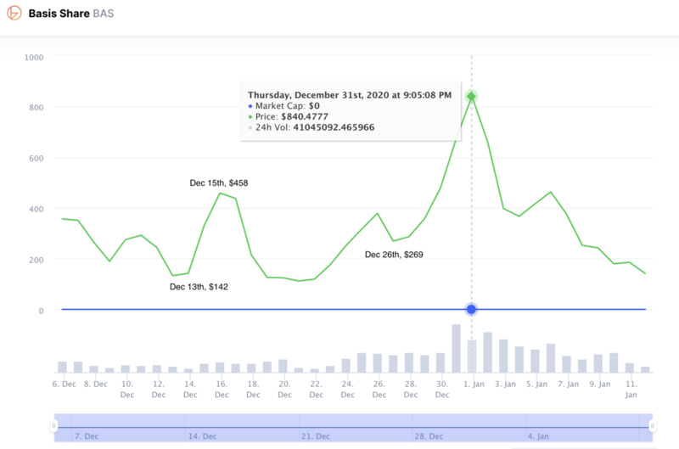Click the Basis Share title text
Viewport: 679px width, 449px height.
(x=59, y=14)
